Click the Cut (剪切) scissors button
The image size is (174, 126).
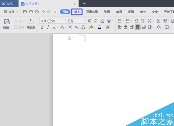[19, 21]
